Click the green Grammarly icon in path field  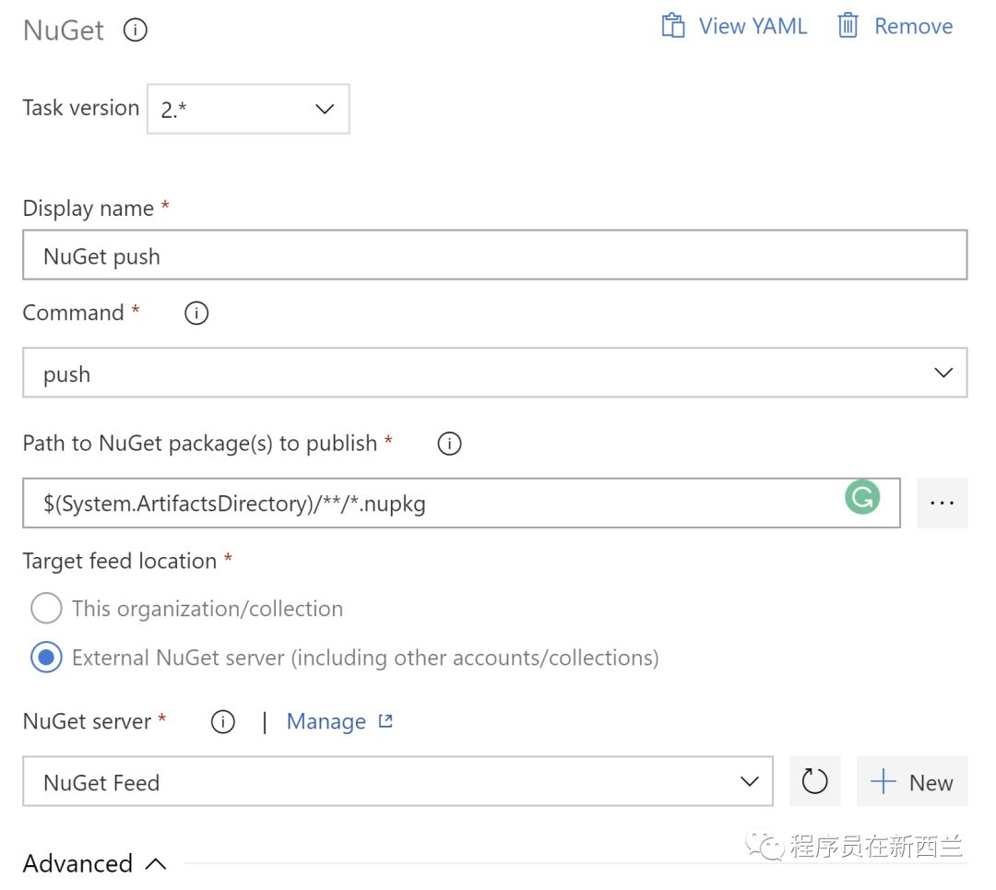(862, 497)
